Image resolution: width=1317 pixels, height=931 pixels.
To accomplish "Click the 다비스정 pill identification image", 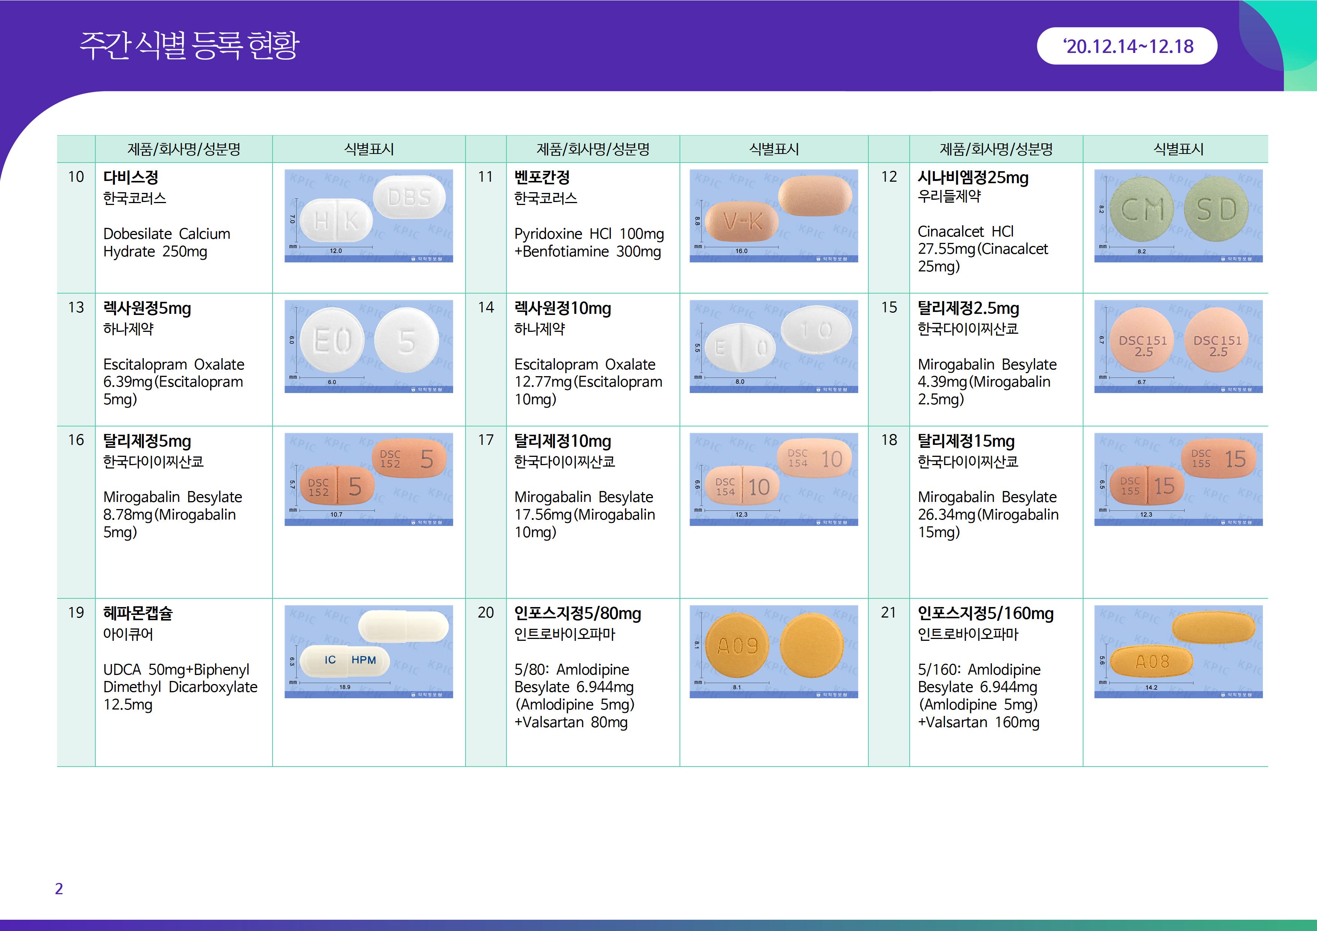I will [x=368, y=216].
